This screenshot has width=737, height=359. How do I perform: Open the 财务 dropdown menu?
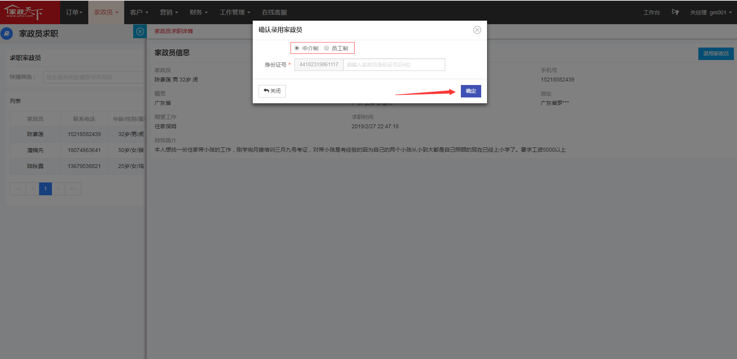(x=198, y=12)
